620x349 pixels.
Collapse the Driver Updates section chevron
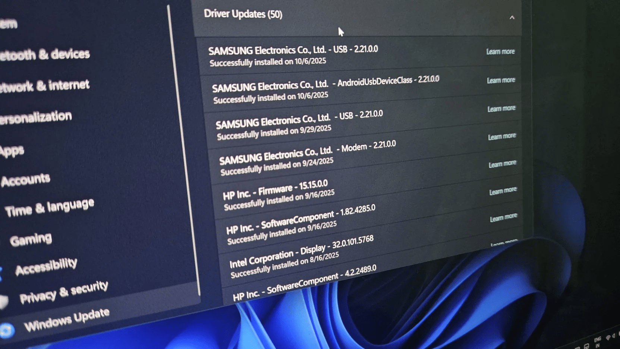pyautogui.click(x=512, y=18)
